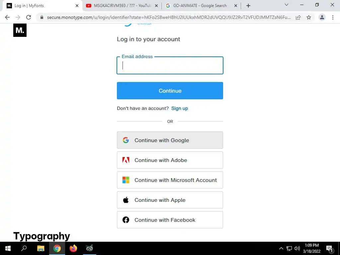The image size is (340, 255).
Task: Expand the tab search chevron
Action: 287,5
